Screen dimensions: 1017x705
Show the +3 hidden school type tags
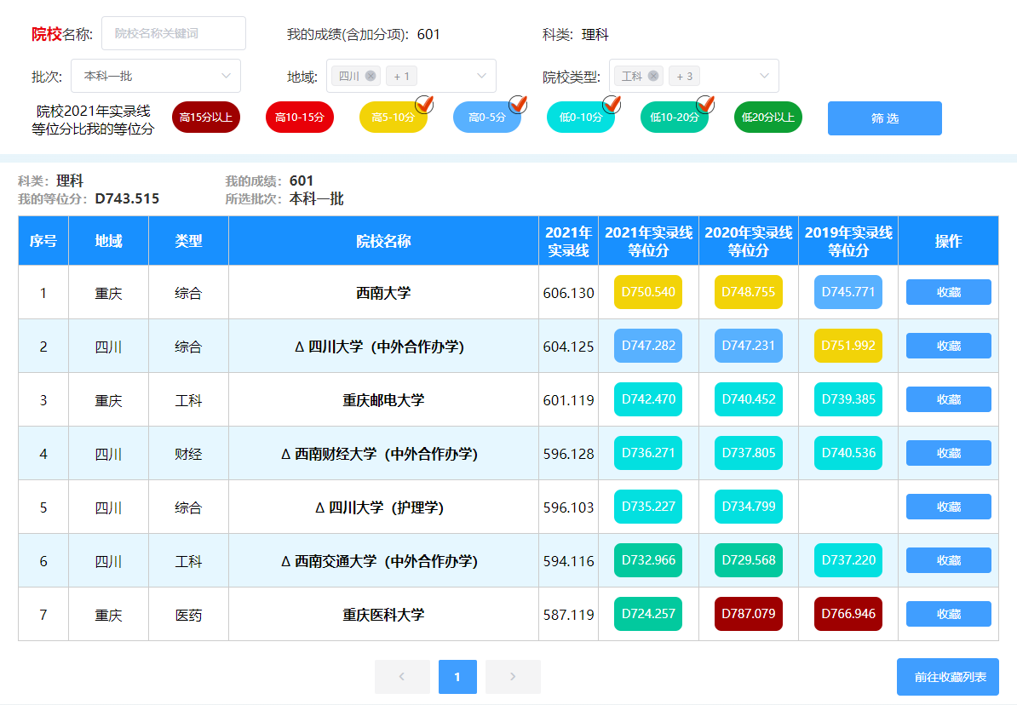coord(684,76)
